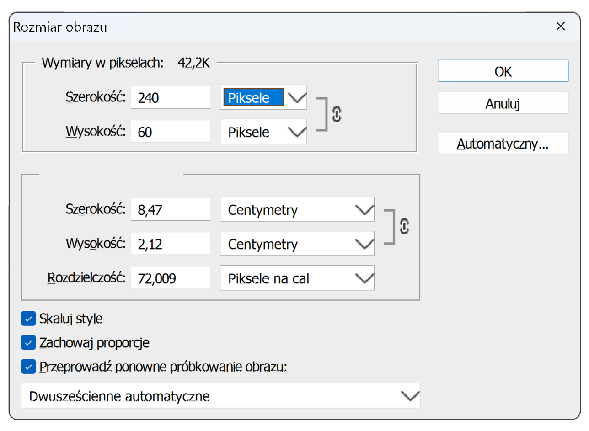Image resolution: width=589 pixels, height=431 pixels.
Task: Open the pixel height Piksele unit dropdown
Action: tap(263, 132)
